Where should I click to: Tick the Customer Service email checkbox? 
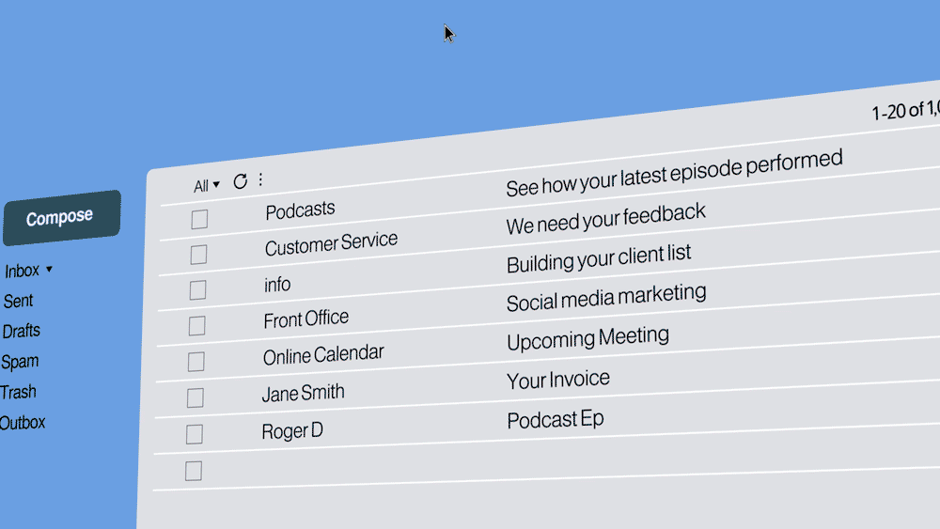(198, 255)
